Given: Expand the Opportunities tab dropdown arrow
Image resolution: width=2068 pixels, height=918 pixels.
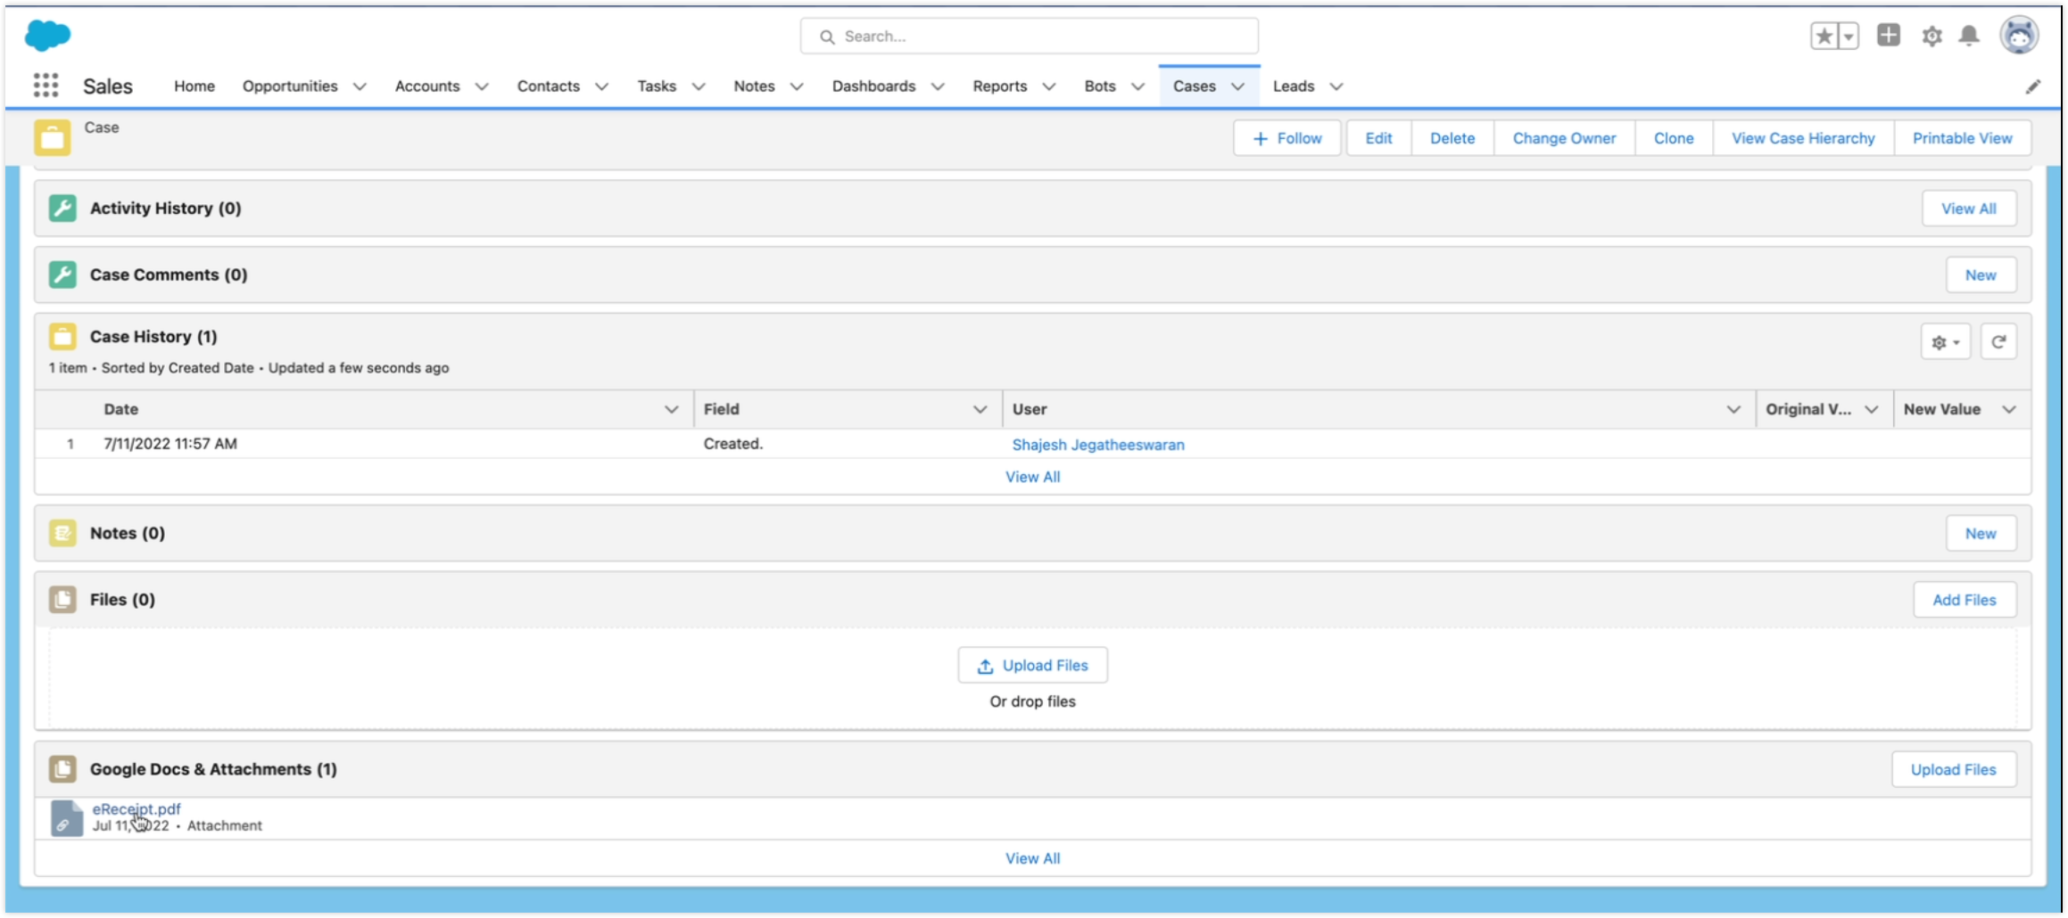Looking at the screenshot, I should 360,86.
